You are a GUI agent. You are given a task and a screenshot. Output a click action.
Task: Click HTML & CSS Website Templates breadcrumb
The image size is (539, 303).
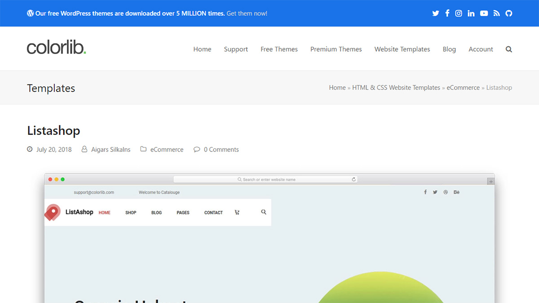click(x=396, y=88)
